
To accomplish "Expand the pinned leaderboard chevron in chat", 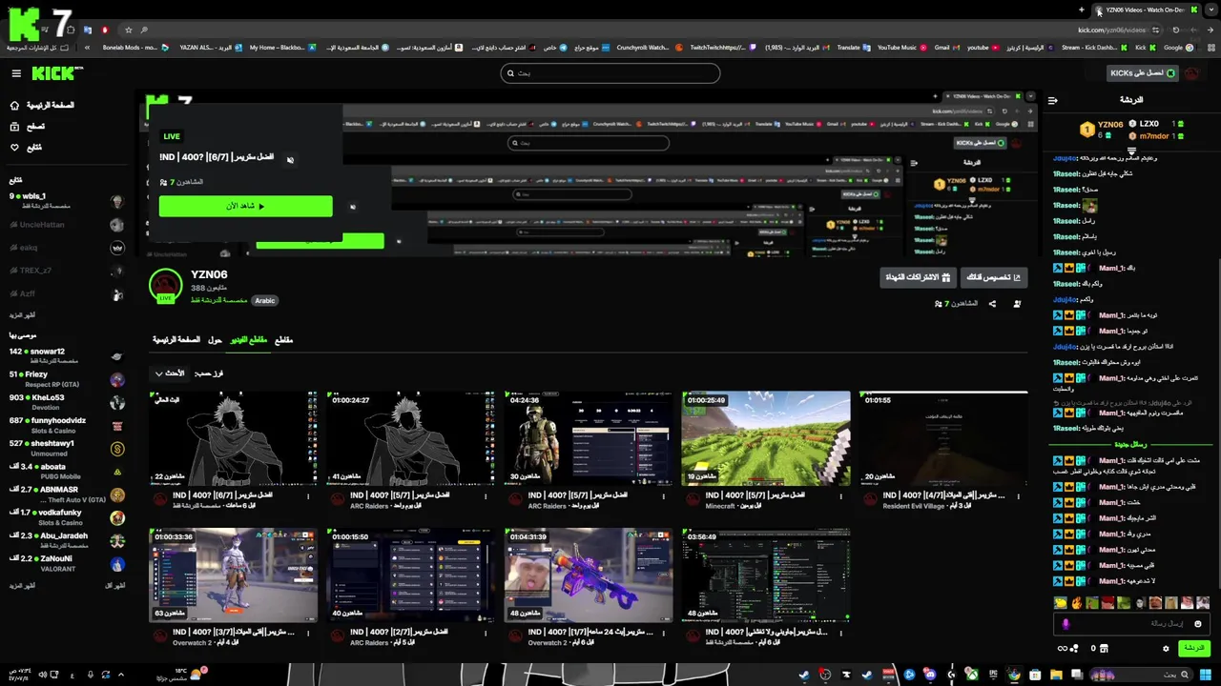I will pyautogui.click(x=1132, y=151).
